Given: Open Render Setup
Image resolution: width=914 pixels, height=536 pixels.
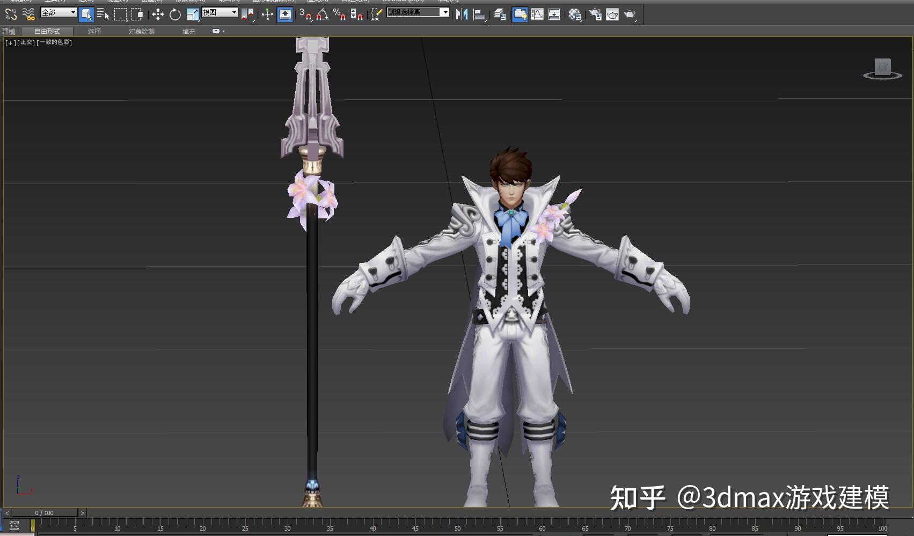Looking at the screenshot, I should 595,14.
